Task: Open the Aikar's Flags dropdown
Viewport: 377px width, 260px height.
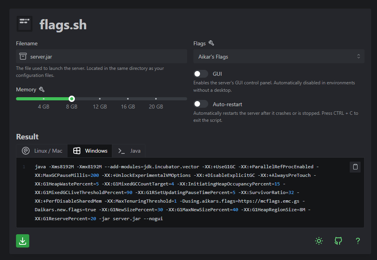Action: (x=279, y=57)
